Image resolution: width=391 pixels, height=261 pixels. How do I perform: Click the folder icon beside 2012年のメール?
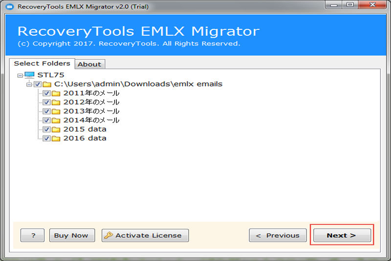(56, 103)
